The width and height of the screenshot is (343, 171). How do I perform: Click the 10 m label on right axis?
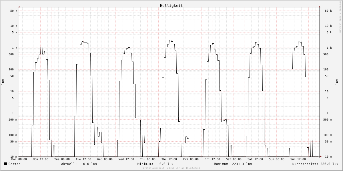pyautogui.click(x=328, y=157)
